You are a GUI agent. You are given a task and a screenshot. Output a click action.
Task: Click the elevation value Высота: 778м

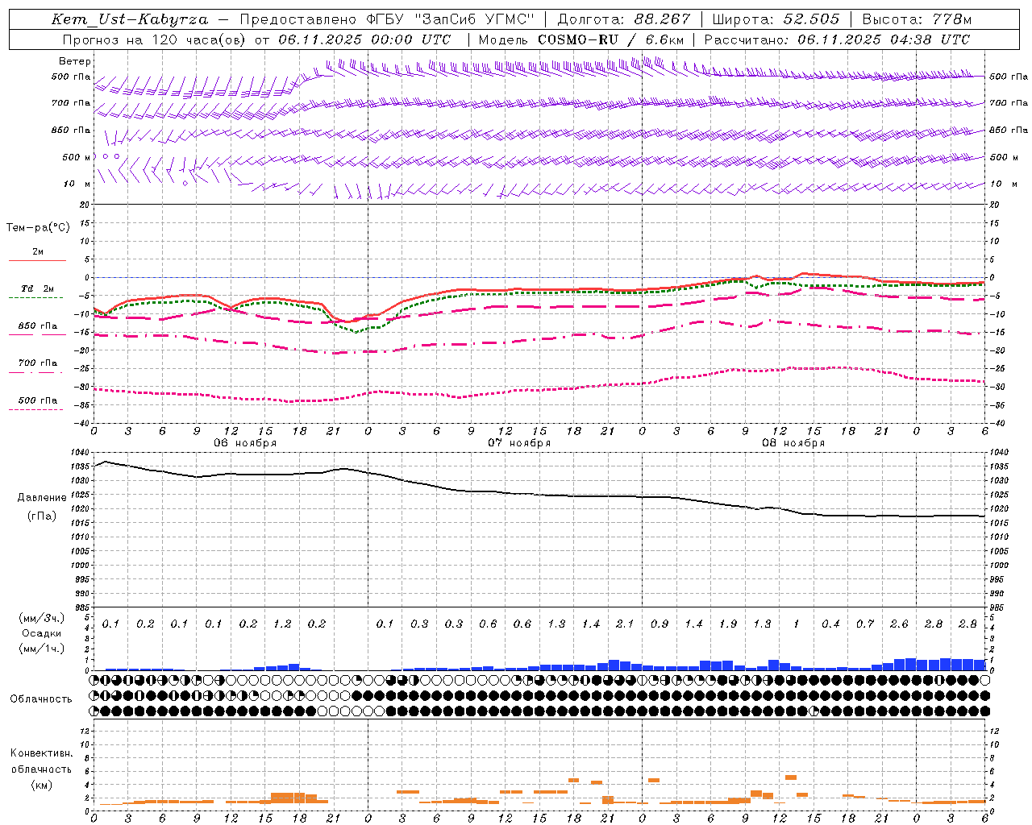pyautogui.click(x=917, y=19)
